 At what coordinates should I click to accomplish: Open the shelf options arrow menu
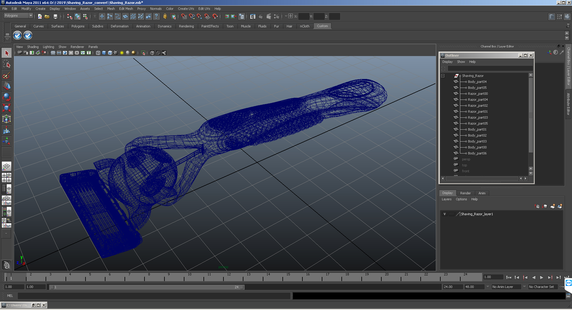(7, 39)
